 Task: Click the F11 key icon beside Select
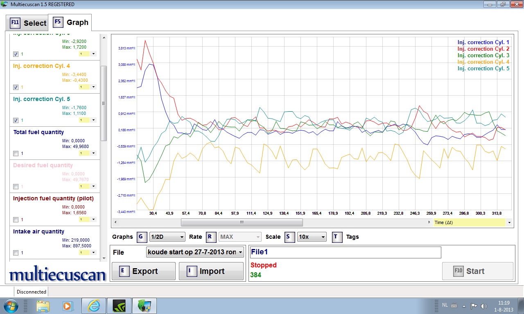15,23
